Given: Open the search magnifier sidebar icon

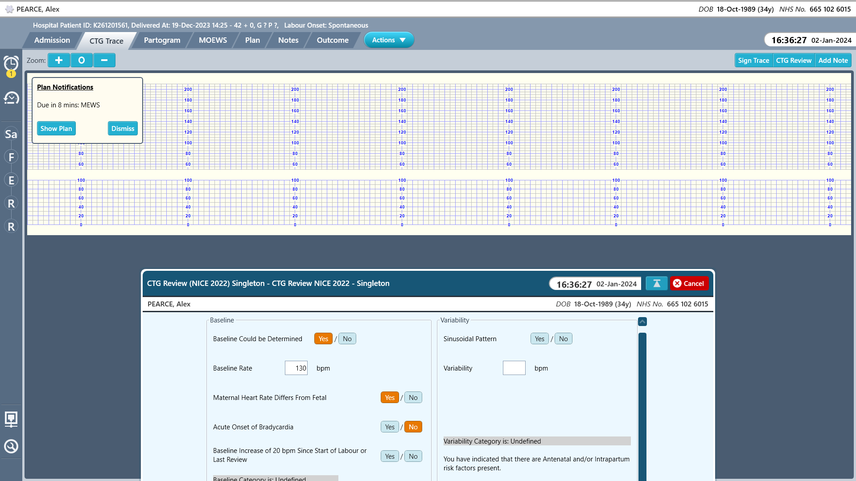Looking at the screenshot, I should tap(11, 446).
